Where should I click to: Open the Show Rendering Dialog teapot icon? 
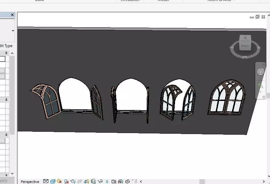point(73,181)
